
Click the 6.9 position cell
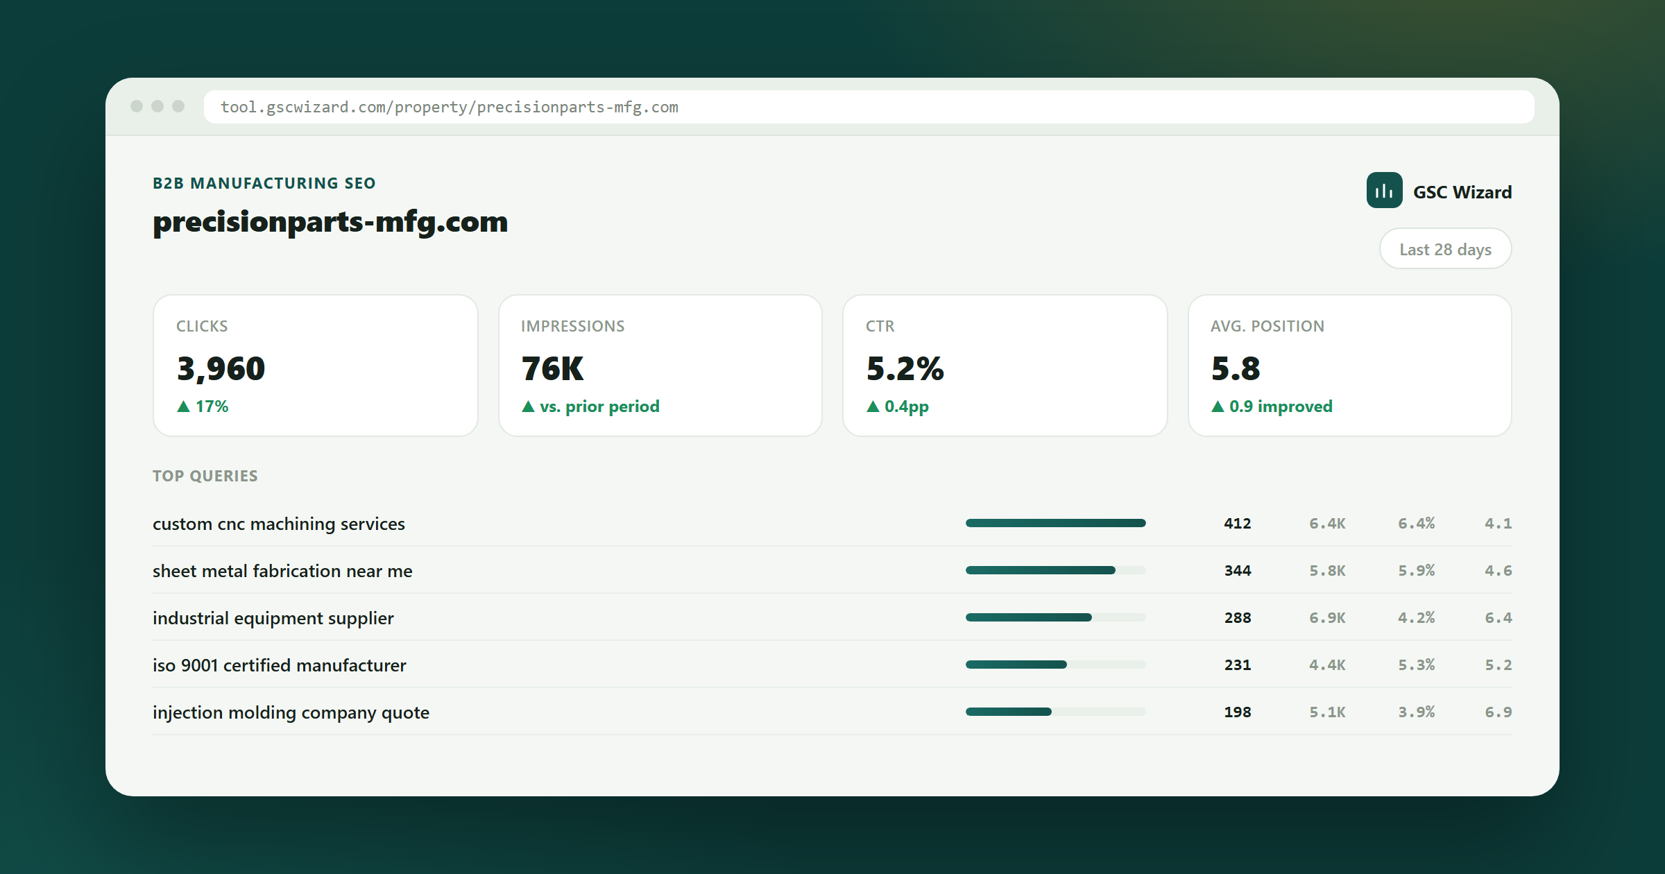pos(1498,712)
